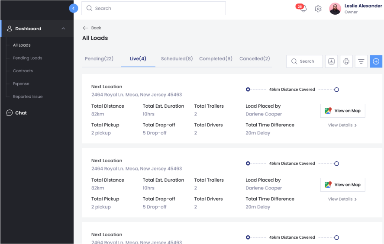The image size is (384, 244).
Task: Click second card's distance end circle
Action: point(336,164)
